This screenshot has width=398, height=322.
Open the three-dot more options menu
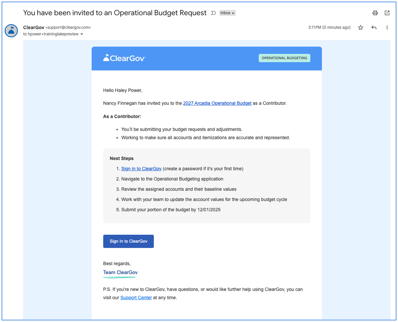[387, 27]
